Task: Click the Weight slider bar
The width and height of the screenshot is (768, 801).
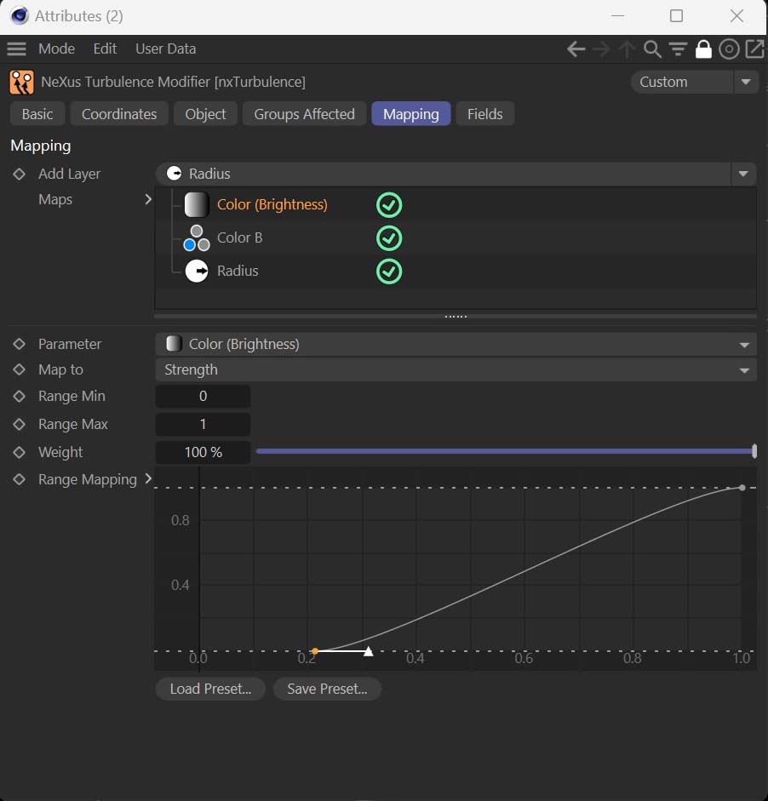Action: (x=504, y=452)
